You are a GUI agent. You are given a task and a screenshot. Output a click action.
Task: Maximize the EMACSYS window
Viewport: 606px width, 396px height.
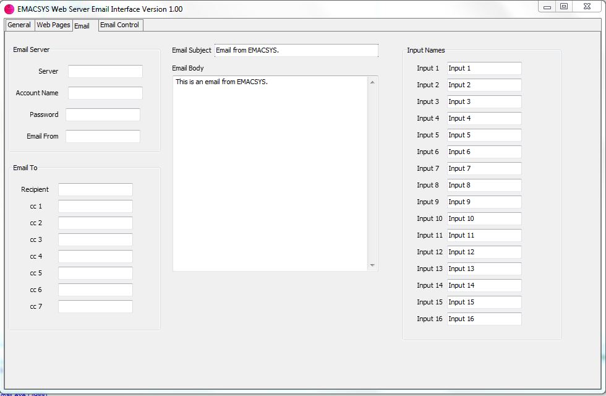point(564,6)
